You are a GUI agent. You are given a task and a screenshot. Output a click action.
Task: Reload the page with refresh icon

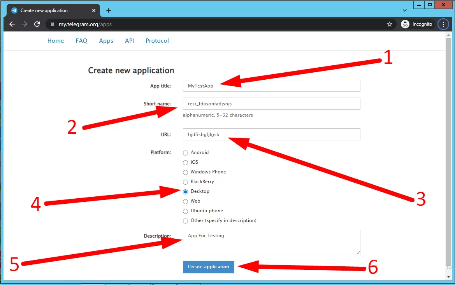pos(37,24)
